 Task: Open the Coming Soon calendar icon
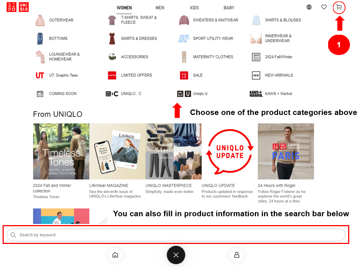(40, 94)
